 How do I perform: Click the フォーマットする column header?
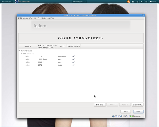pyautogui.click(x=73, y=46)
